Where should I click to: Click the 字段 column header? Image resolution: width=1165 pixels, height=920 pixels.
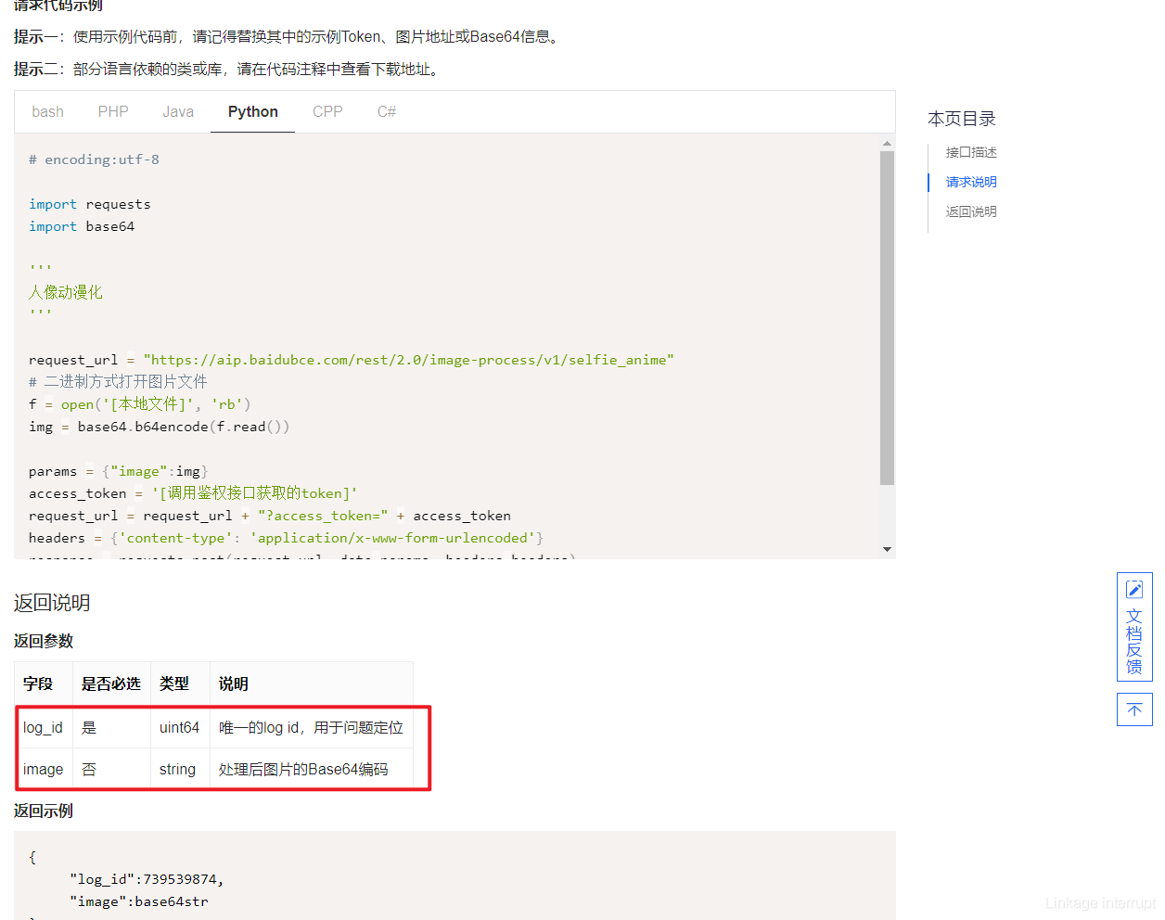point(44,684)
